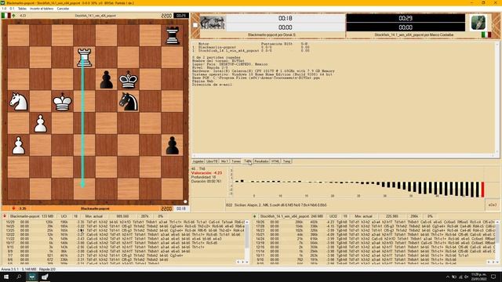Image resolution: width=502 pixels, height=282 pixels.
Task: Click Stockfish_14.1 engine name button
Action: point(291,216)
